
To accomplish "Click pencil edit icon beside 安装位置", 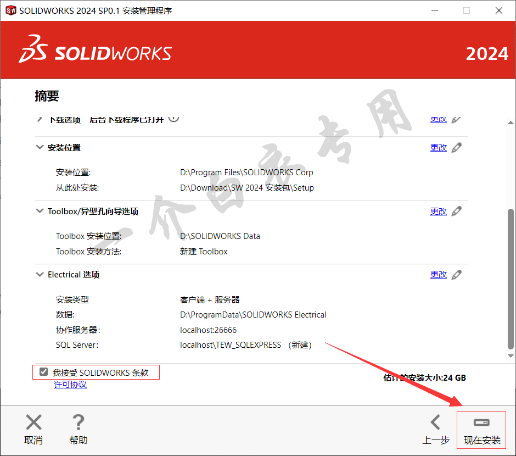I will [x=456, y=147].
